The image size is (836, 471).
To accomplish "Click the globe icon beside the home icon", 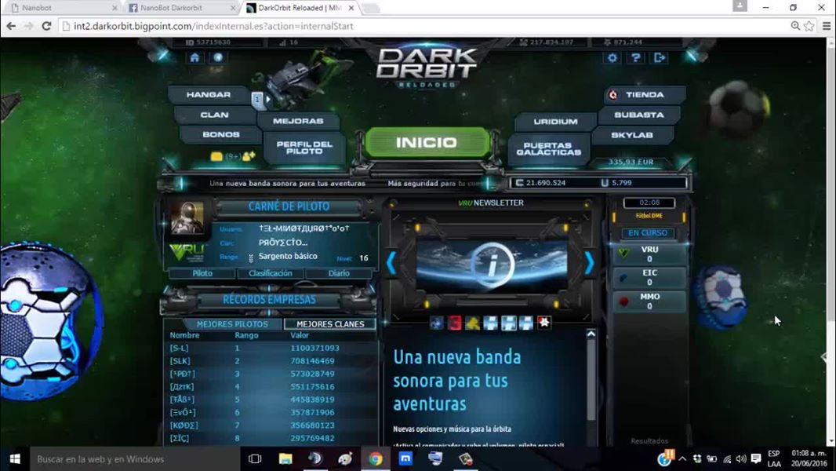I will point(218,57).
